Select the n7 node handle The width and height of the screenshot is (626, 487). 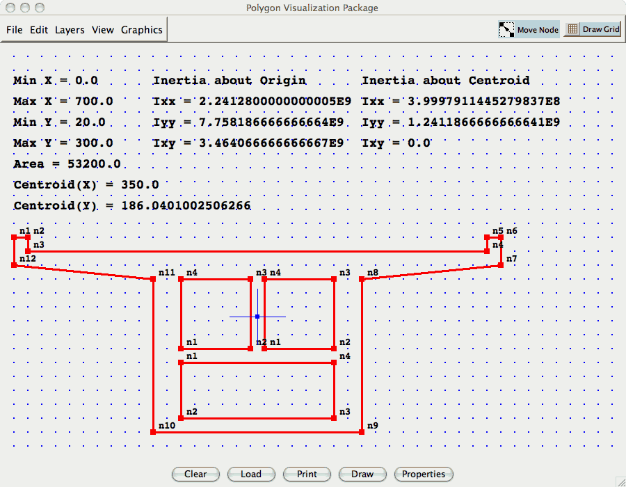click(501, 265)
